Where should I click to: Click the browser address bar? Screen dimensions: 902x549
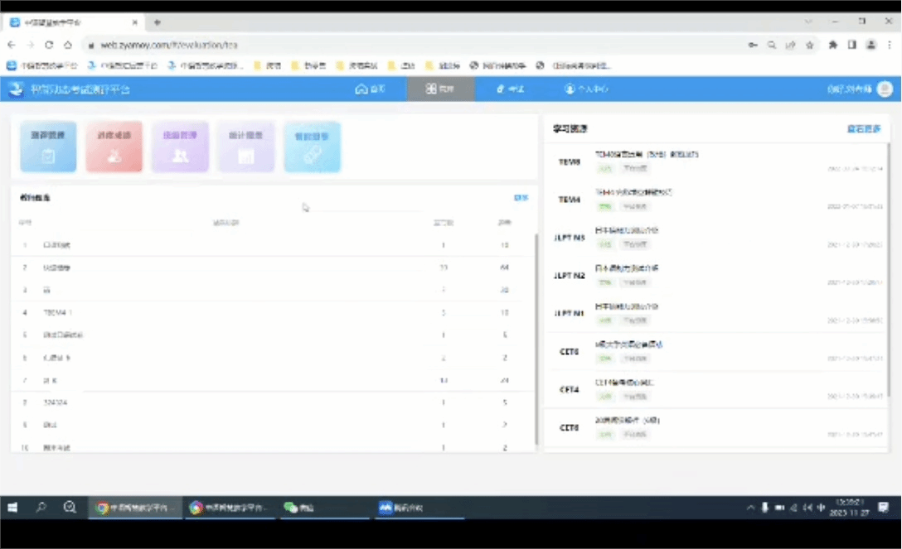point(415,45)
